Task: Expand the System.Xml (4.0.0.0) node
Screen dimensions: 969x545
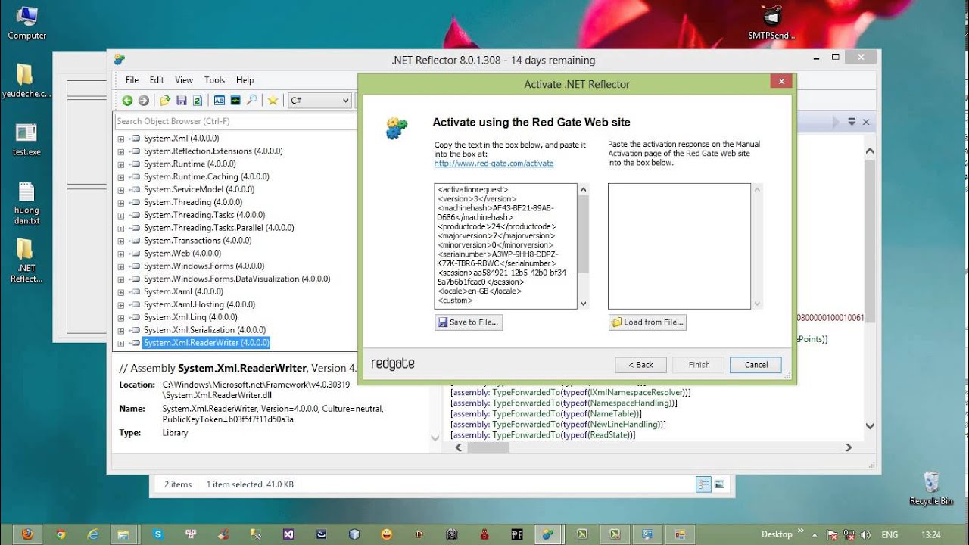Action: coord(120,139)
